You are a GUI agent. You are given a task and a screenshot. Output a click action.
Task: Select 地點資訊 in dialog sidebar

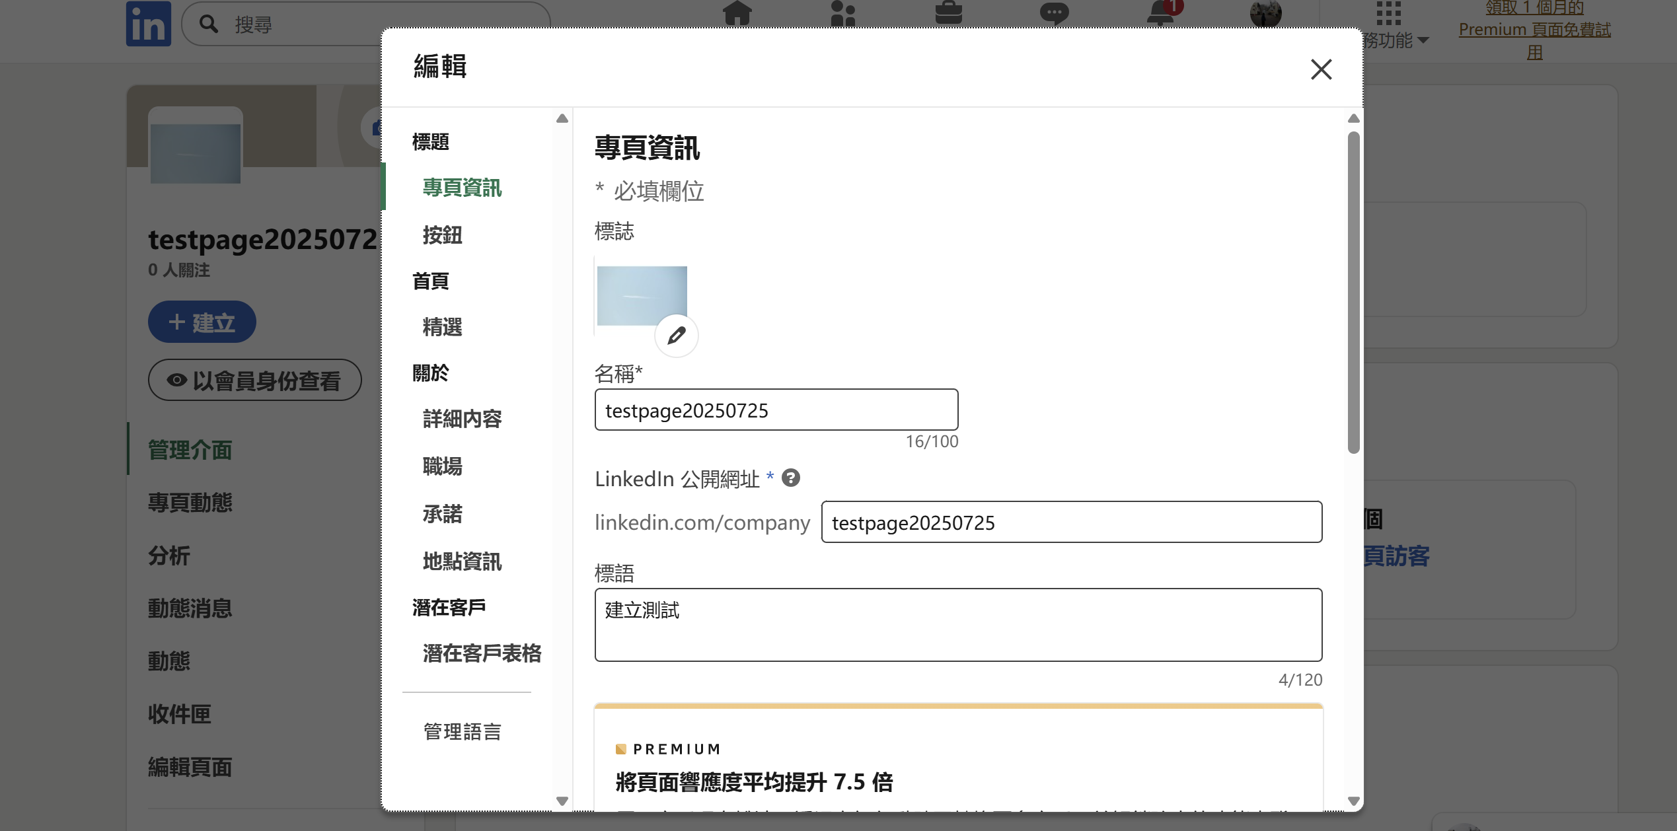point(462,561)
